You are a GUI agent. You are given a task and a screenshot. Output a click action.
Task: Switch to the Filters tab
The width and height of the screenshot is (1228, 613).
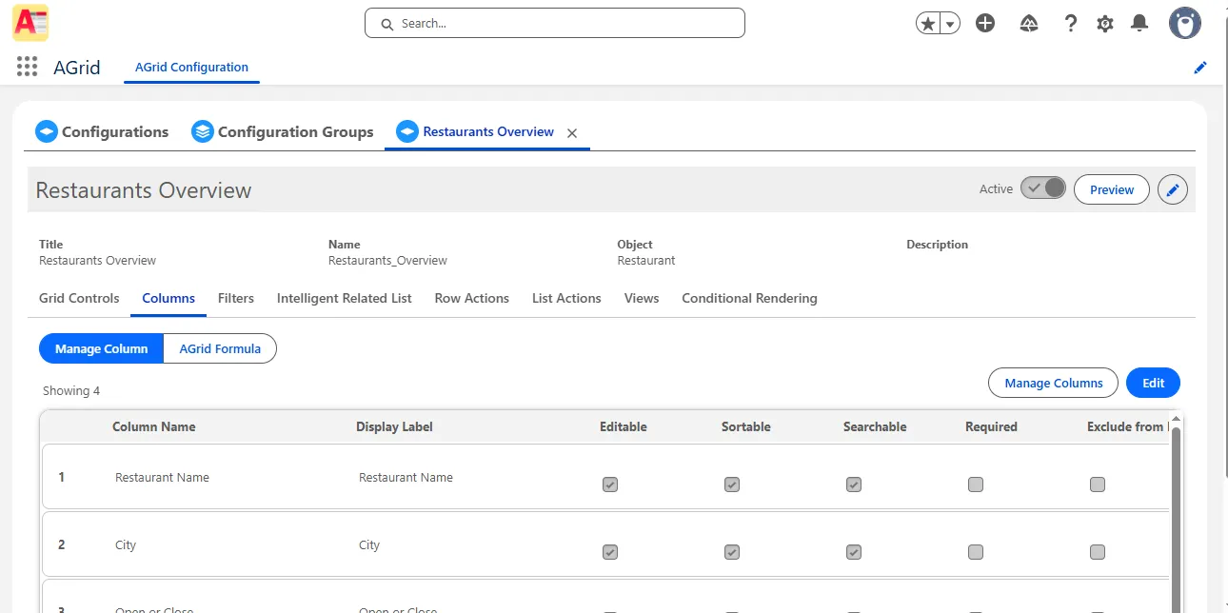pyautogui.click(x=235, y=298)
